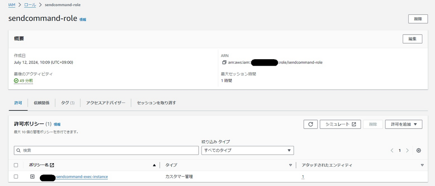The image size is (435, 186).
Task: Click the 最後のアクティビティ label
Action: [33, 74]
